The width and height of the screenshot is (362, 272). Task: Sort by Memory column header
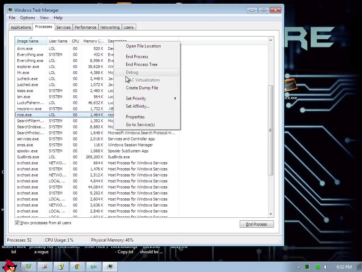pyautogui.click(x=93, y=41)
